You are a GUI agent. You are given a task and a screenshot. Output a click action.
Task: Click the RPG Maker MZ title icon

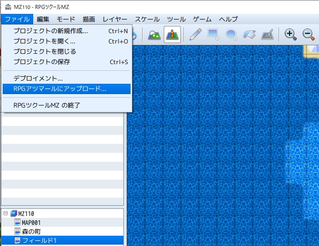(8, 7)
